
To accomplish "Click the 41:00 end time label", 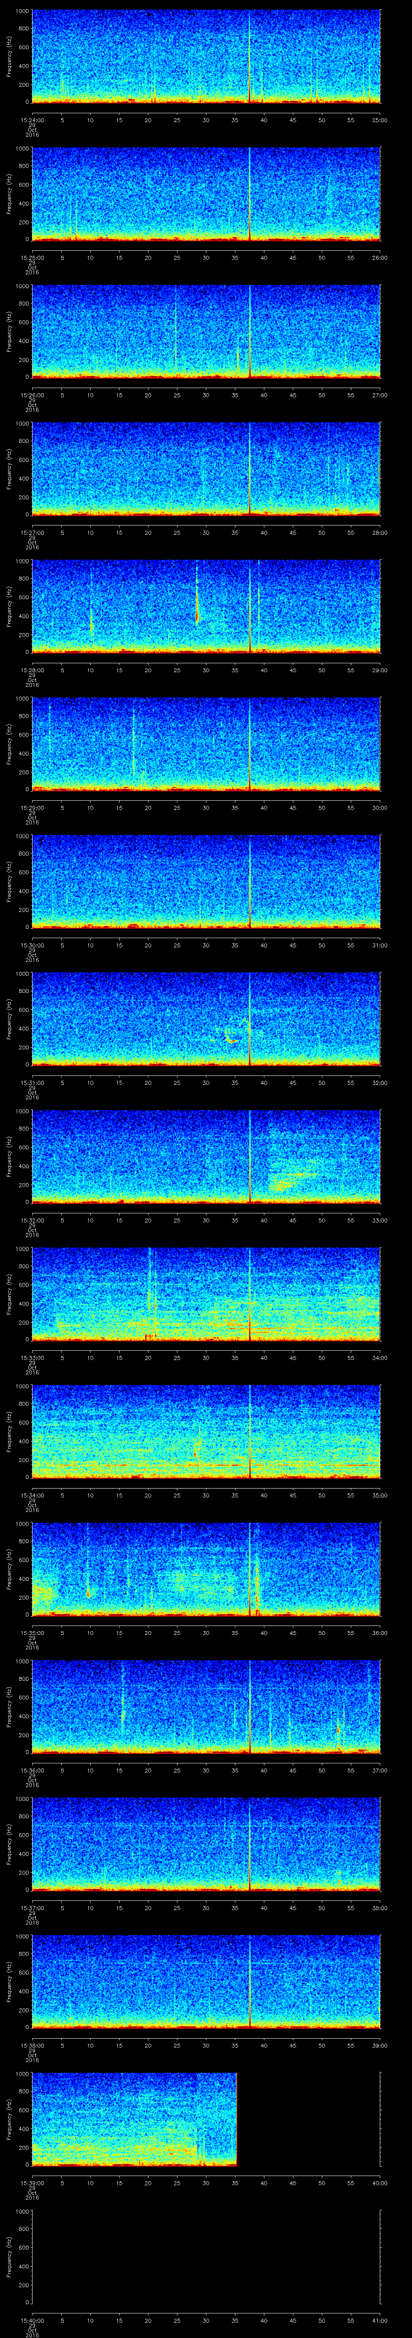I will click(x=379, y=2320).
